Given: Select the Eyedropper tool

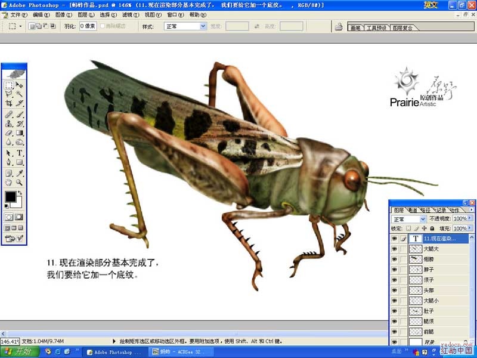Looking at the screenshot, I should tap(20, 173).
